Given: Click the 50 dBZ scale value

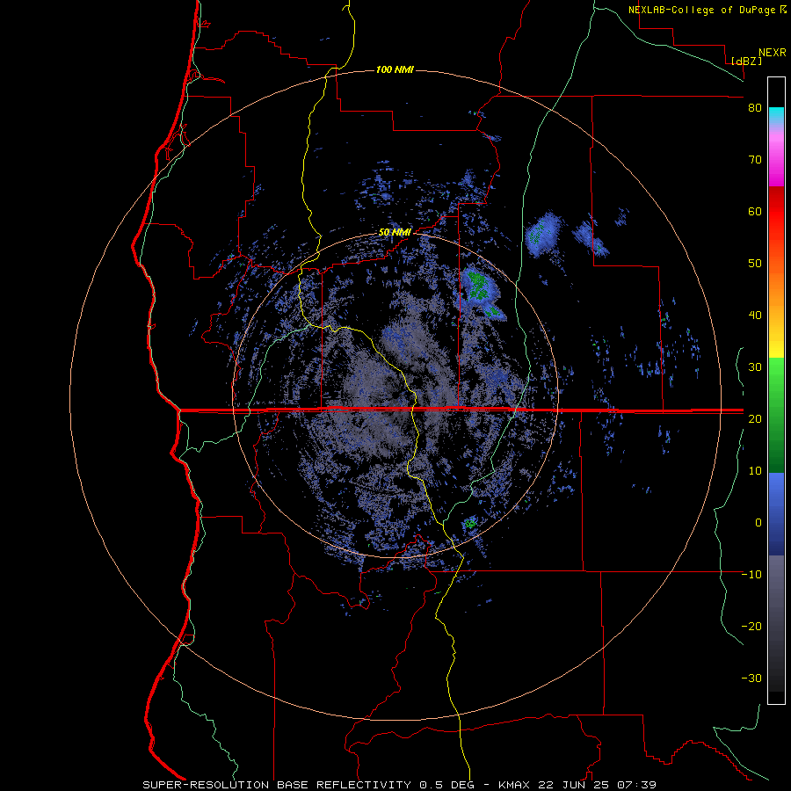Looking at the screenshot, I should click(755, 264).
